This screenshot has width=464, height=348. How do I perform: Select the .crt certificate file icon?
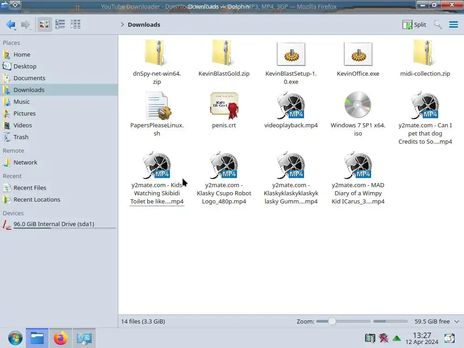(x=224, y=106)
